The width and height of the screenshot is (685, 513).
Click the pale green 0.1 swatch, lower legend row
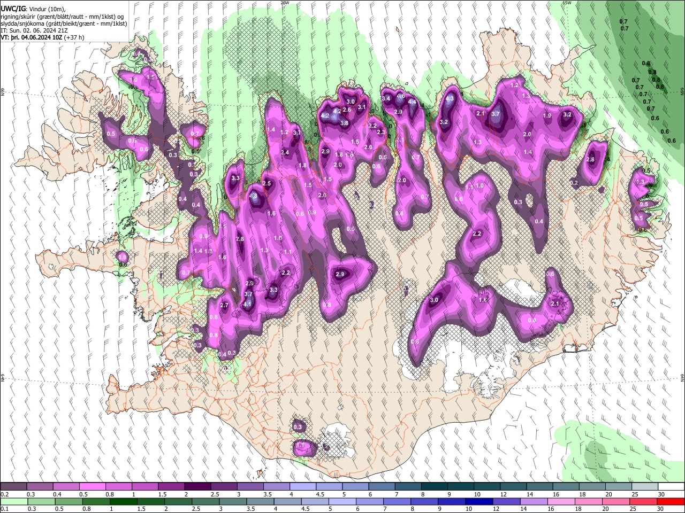pyautogui.click(x=14, y=502)
